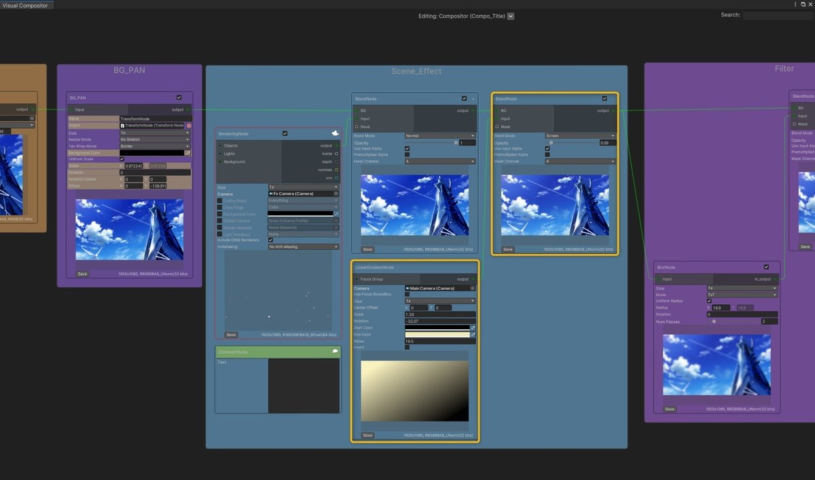815x480 pixels.
Task: Toggle the BlurNode enable checkbox
Action: [766, 267]
